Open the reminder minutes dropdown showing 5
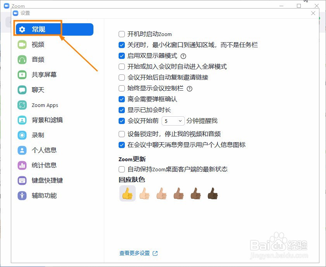This screenshot has width=326, height=267. [173, 121]
